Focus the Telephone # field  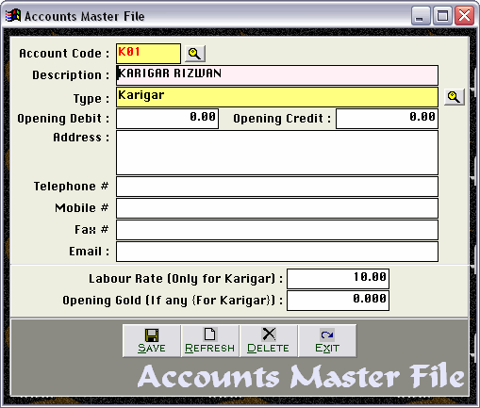point(277,187)
